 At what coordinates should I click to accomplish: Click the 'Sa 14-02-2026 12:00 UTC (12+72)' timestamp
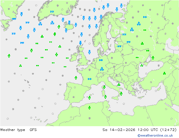pos(139,130)
